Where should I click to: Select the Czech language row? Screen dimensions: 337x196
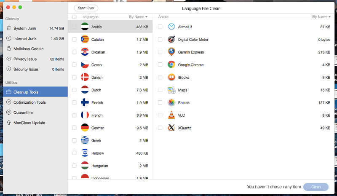point(110,65)
